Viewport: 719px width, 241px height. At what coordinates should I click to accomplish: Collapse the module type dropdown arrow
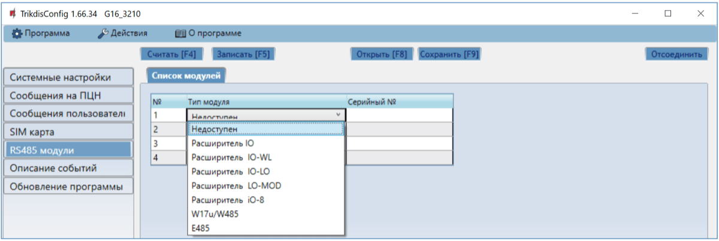pyautogui.click(x=338, y=115)
